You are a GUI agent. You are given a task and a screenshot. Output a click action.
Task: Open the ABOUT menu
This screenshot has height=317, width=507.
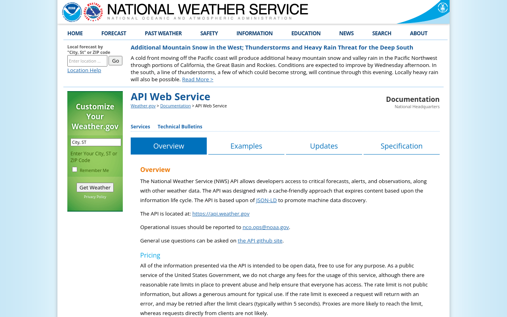[x=419, y=33]
